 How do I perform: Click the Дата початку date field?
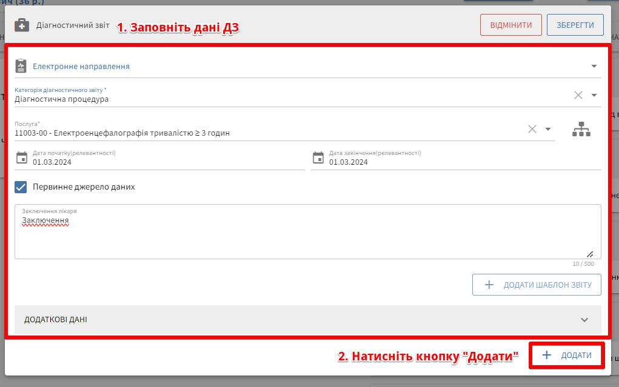[164, 162]
